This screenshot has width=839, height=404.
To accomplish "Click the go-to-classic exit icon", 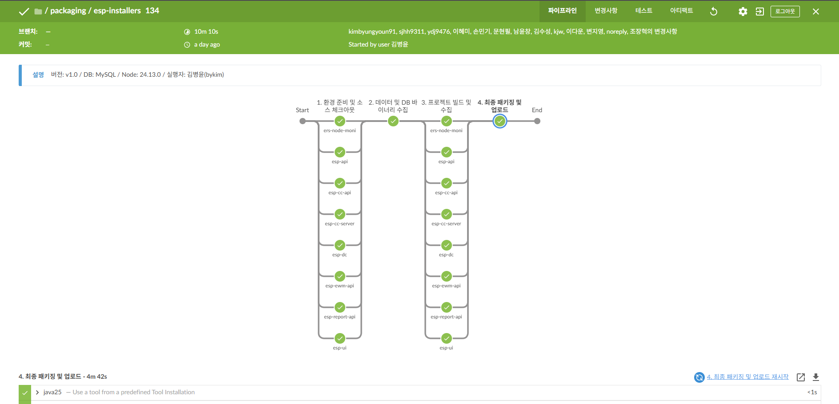I will click(760, 12).
